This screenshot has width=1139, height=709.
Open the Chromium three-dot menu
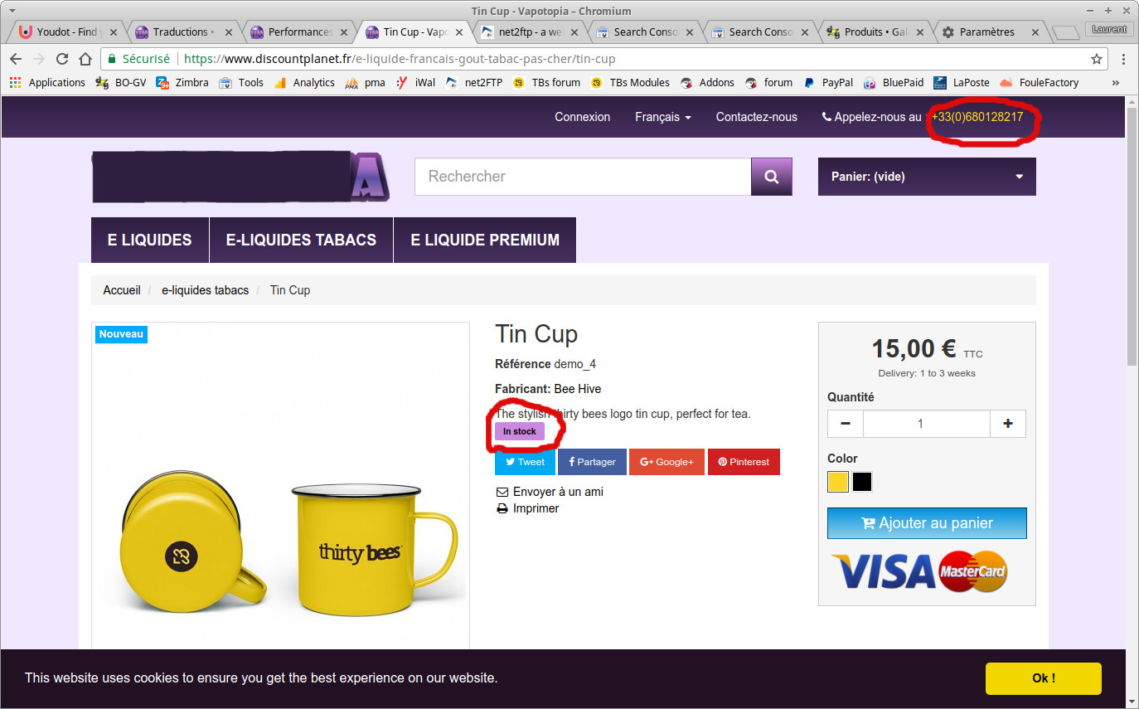pyautogui.click(x=1123, y=59)
